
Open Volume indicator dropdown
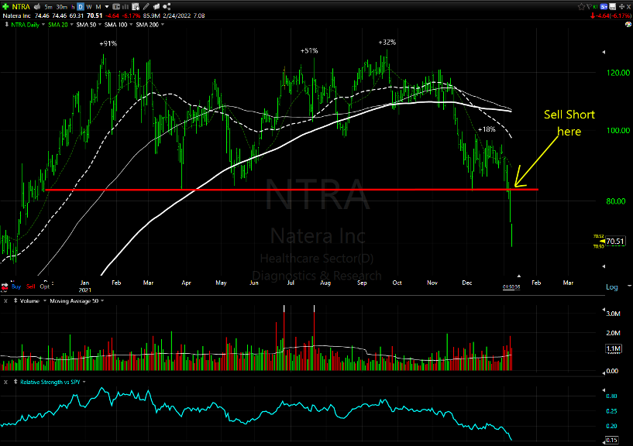coord(45,300)
